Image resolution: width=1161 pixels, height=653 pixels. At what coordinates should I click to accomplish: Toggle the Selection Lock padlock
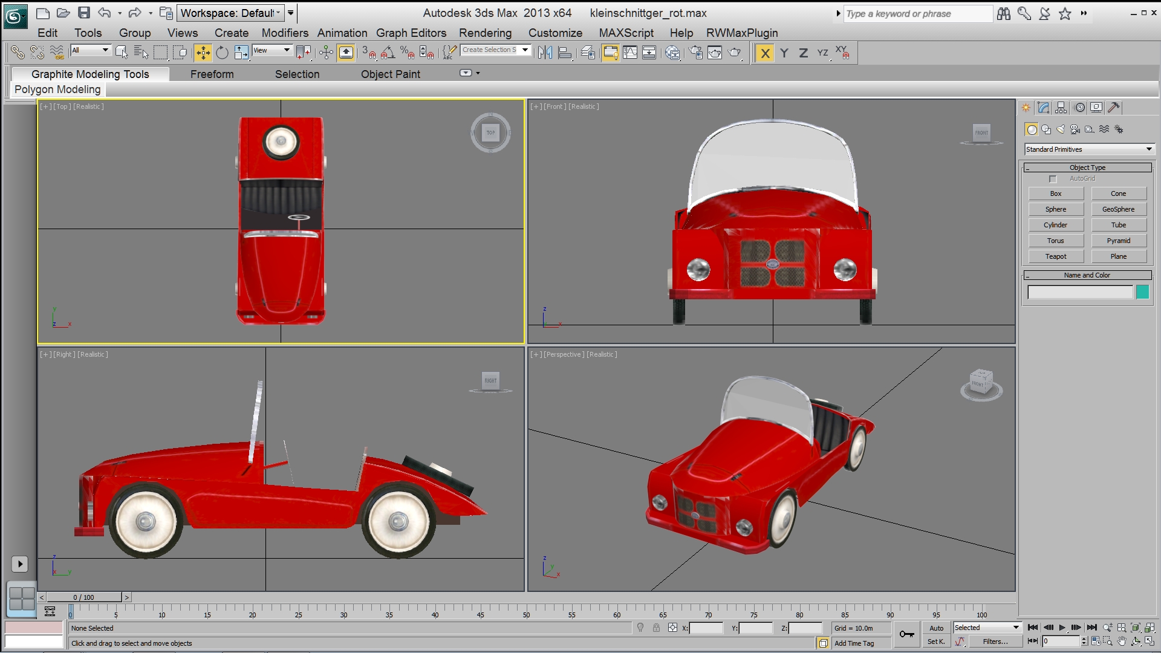tap(656, 628)
